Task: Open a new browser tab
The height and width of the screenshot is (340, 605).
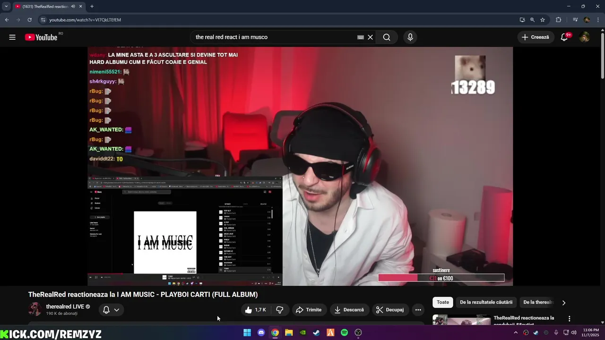Action: point(92,6)
